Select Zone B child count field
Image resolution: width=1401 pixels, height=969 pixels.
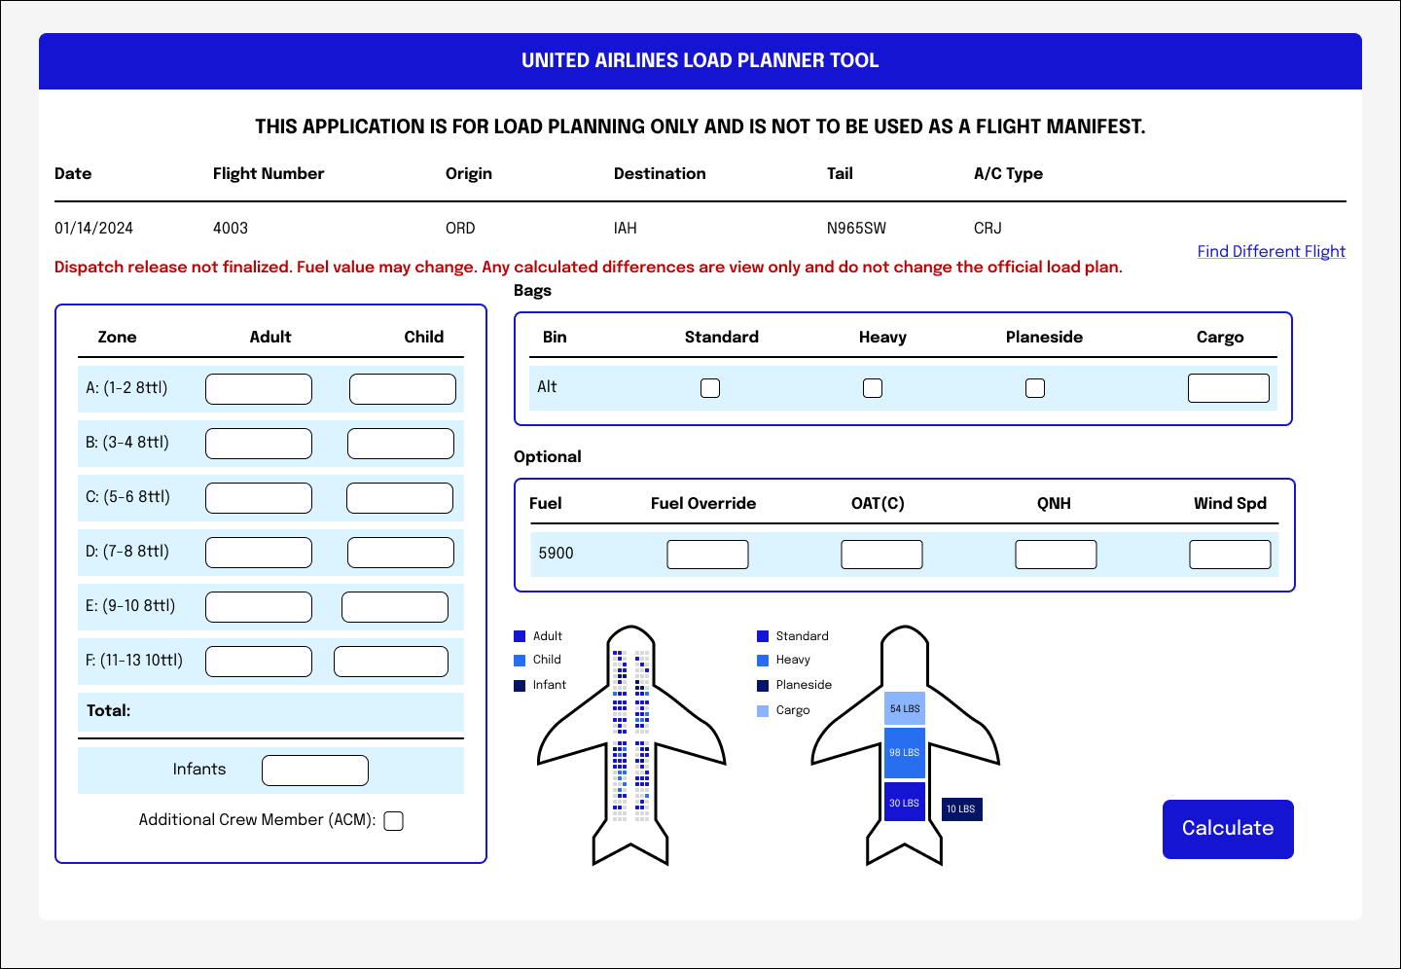point(401,444)
